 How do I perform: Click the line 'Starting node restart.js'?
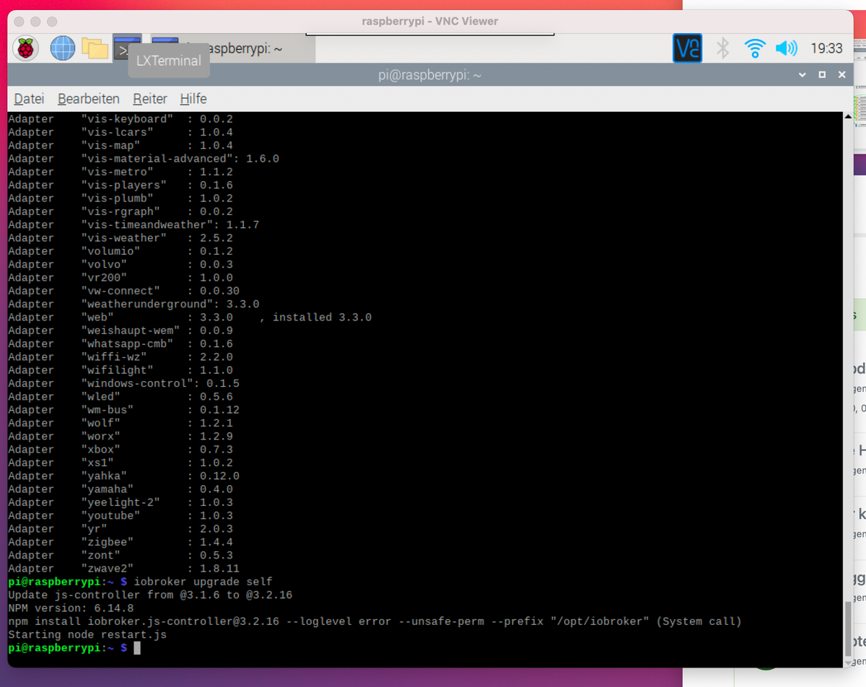coord(87,634)
